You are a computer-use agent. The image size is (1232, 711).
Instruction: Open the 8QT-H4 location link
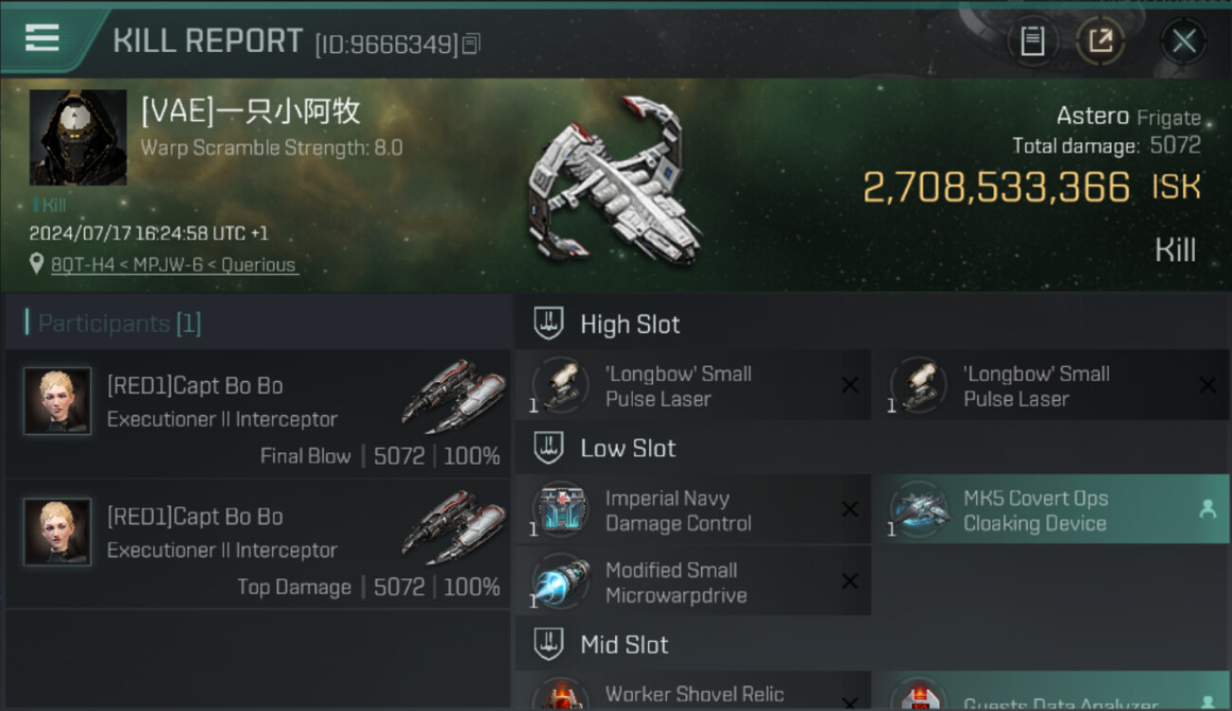click(x=175, y=265)
